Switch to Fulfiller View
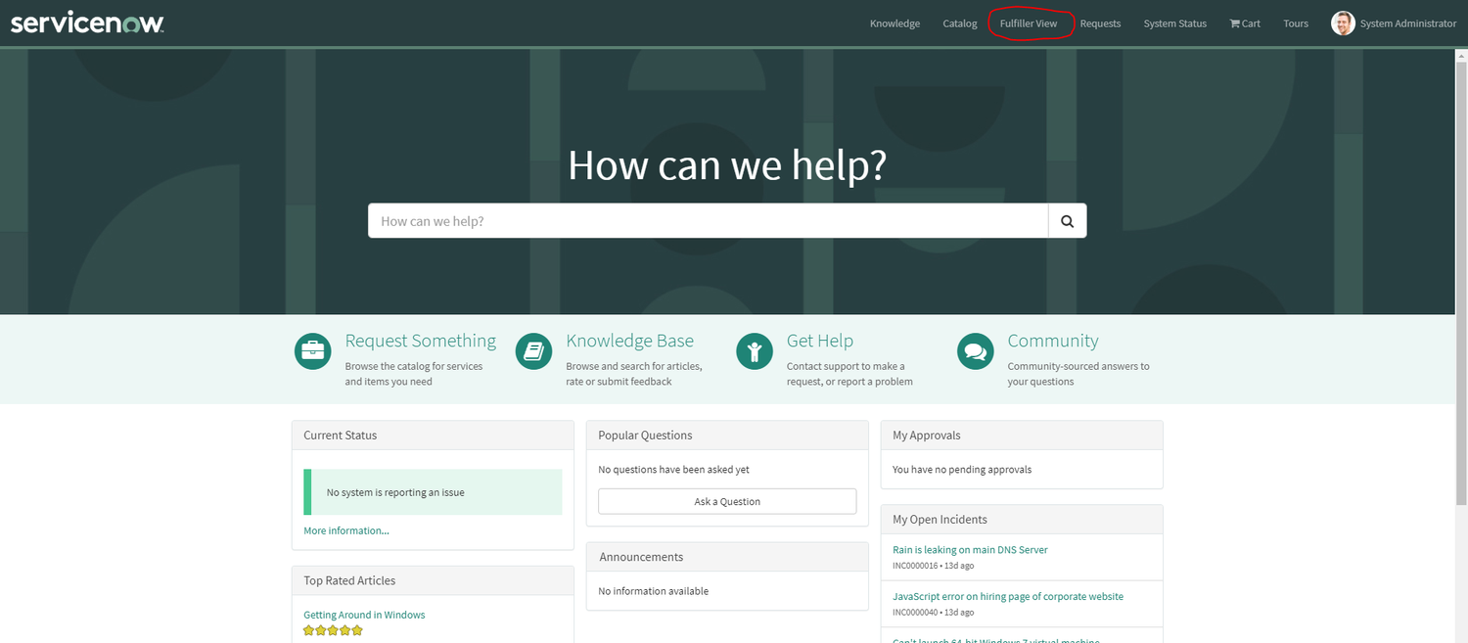This screenshot has height=643, width=1468. point(1030,23)
